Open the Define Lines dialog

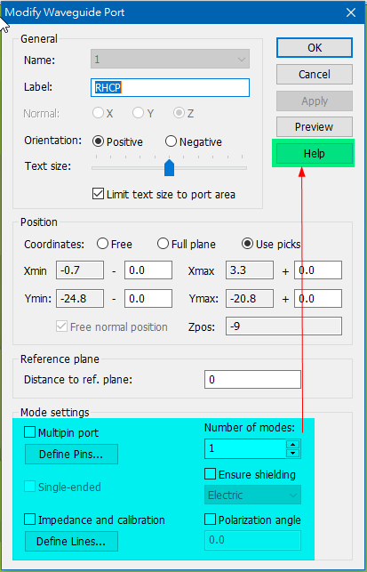coord(71,542)
